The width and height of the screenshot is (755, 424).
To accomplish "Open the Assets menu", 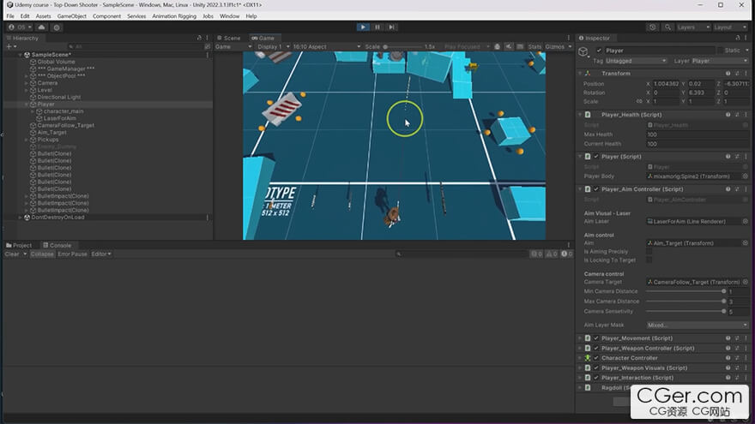I will (x=44, y=16).
